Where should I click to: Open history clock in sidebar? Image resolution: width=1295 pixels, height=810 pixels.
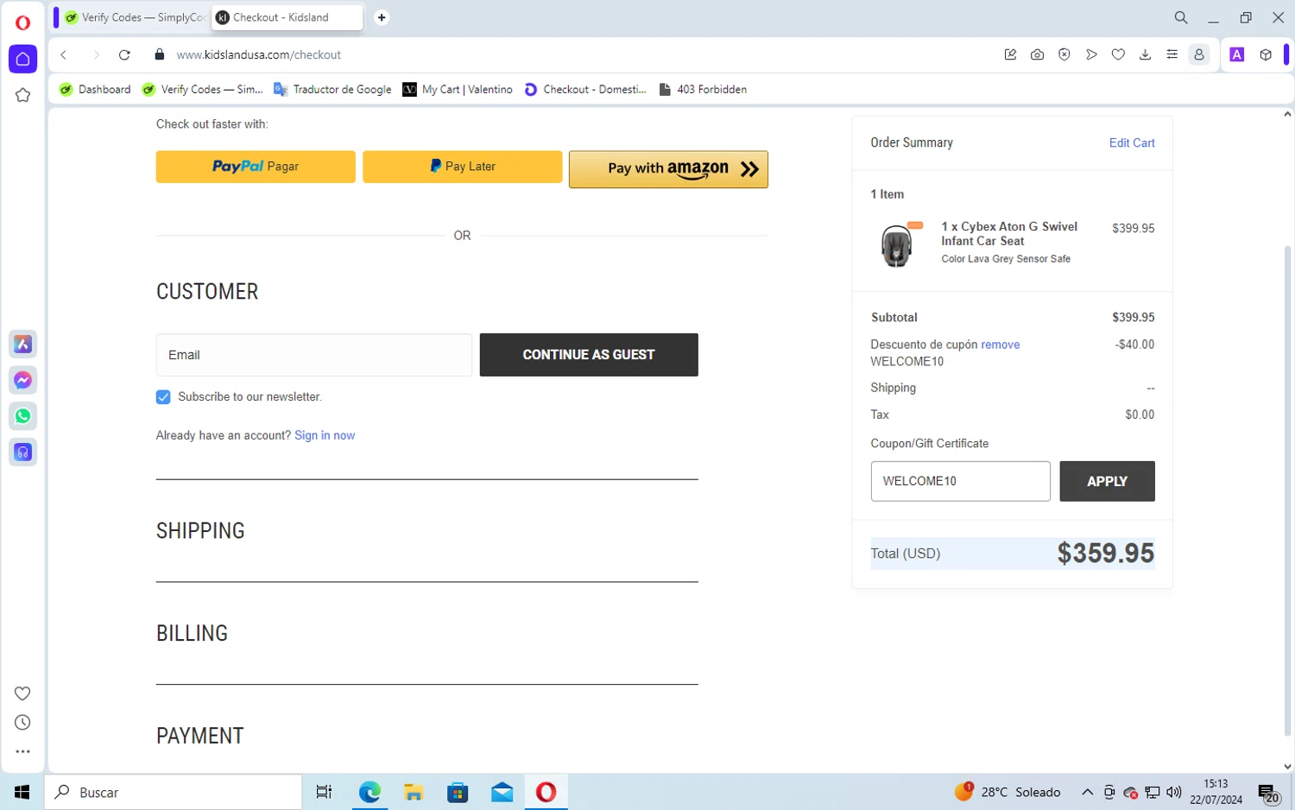click(x=23, y=723)
